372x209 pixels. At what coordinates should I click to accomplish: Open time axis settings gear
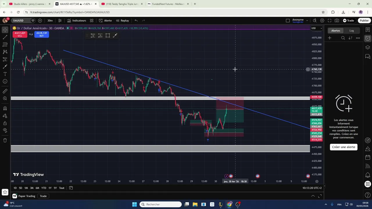[x=317, y=181]
